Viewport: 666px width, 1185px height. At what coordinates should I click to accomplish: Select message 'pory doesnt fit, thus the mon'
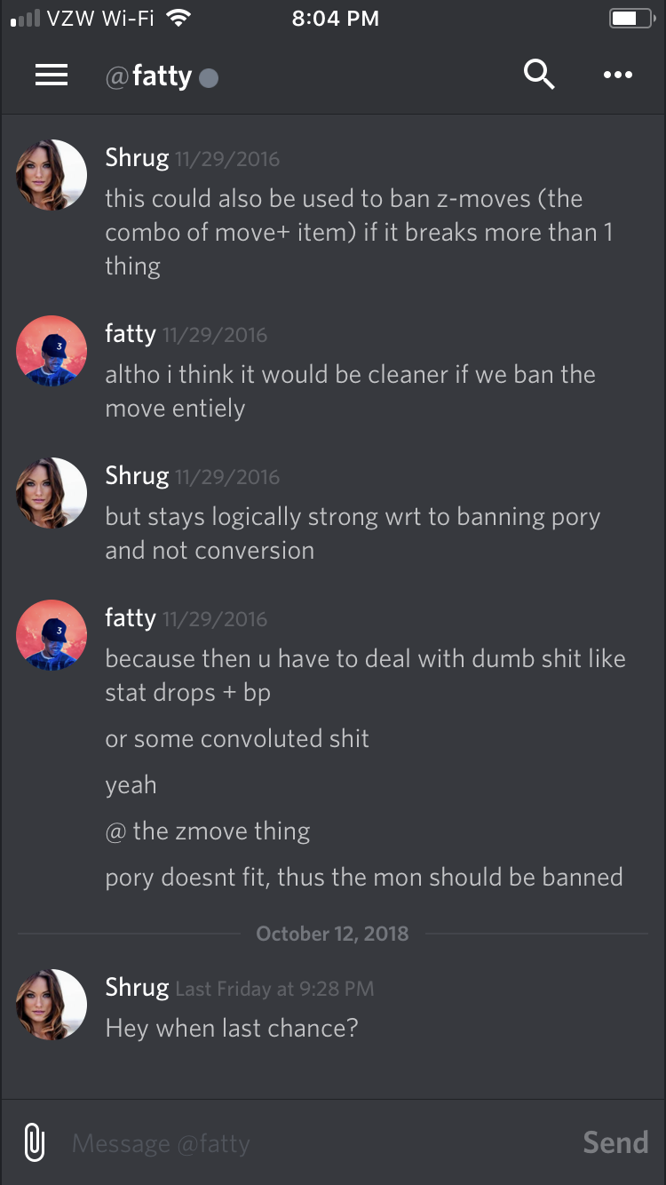click(364, 878)
